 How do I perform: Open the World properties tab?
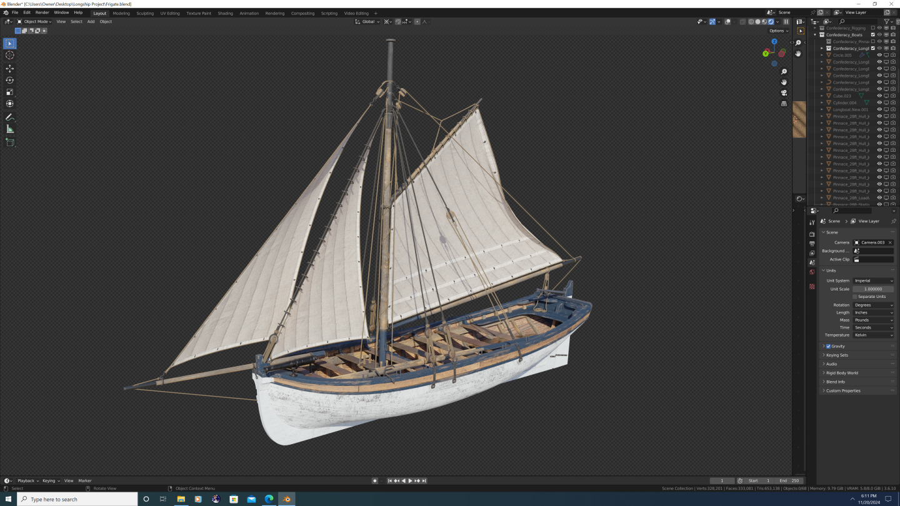point(812,272)
